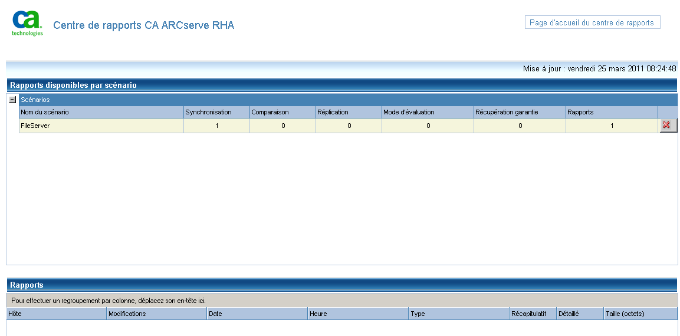Screen dimensions: 680x336
Task: Open FileServer Synchronisation count 1
Action: tap(217, 126)
